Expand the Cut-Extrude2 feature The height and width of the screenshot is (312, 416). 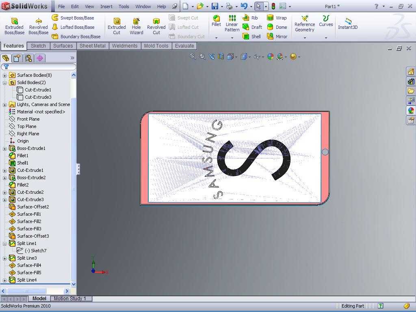[x=4, y=192]
